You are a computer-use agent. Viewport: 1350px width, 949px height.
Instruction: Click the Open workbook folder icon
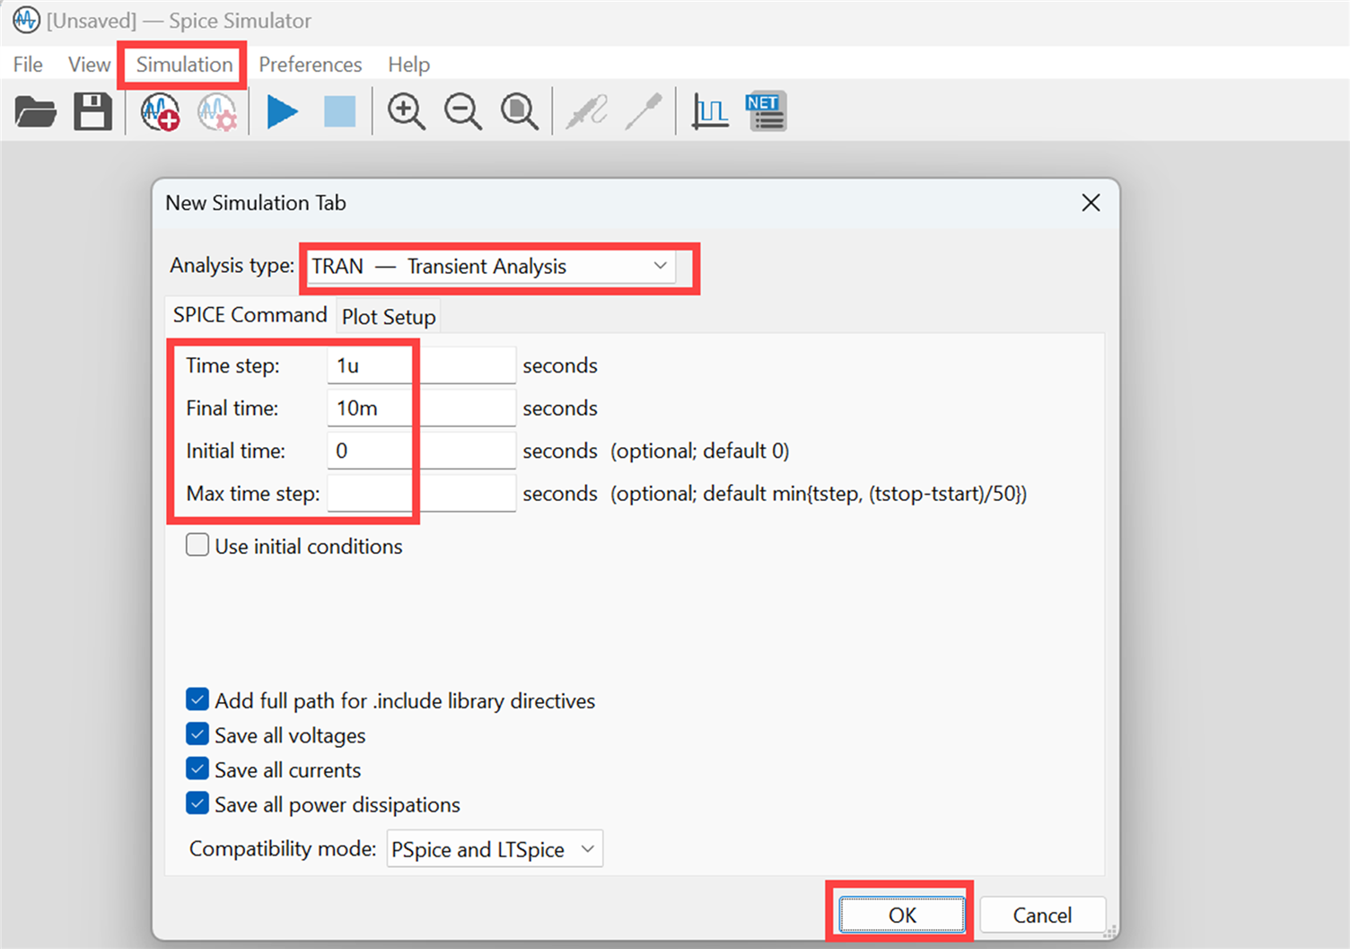(x=36, y=112)
